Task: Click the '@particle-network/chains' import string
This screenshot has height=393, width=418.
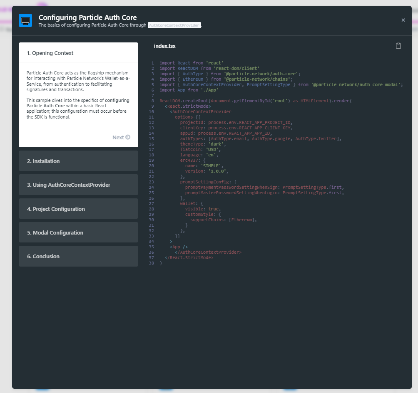Action: [258, 79]
